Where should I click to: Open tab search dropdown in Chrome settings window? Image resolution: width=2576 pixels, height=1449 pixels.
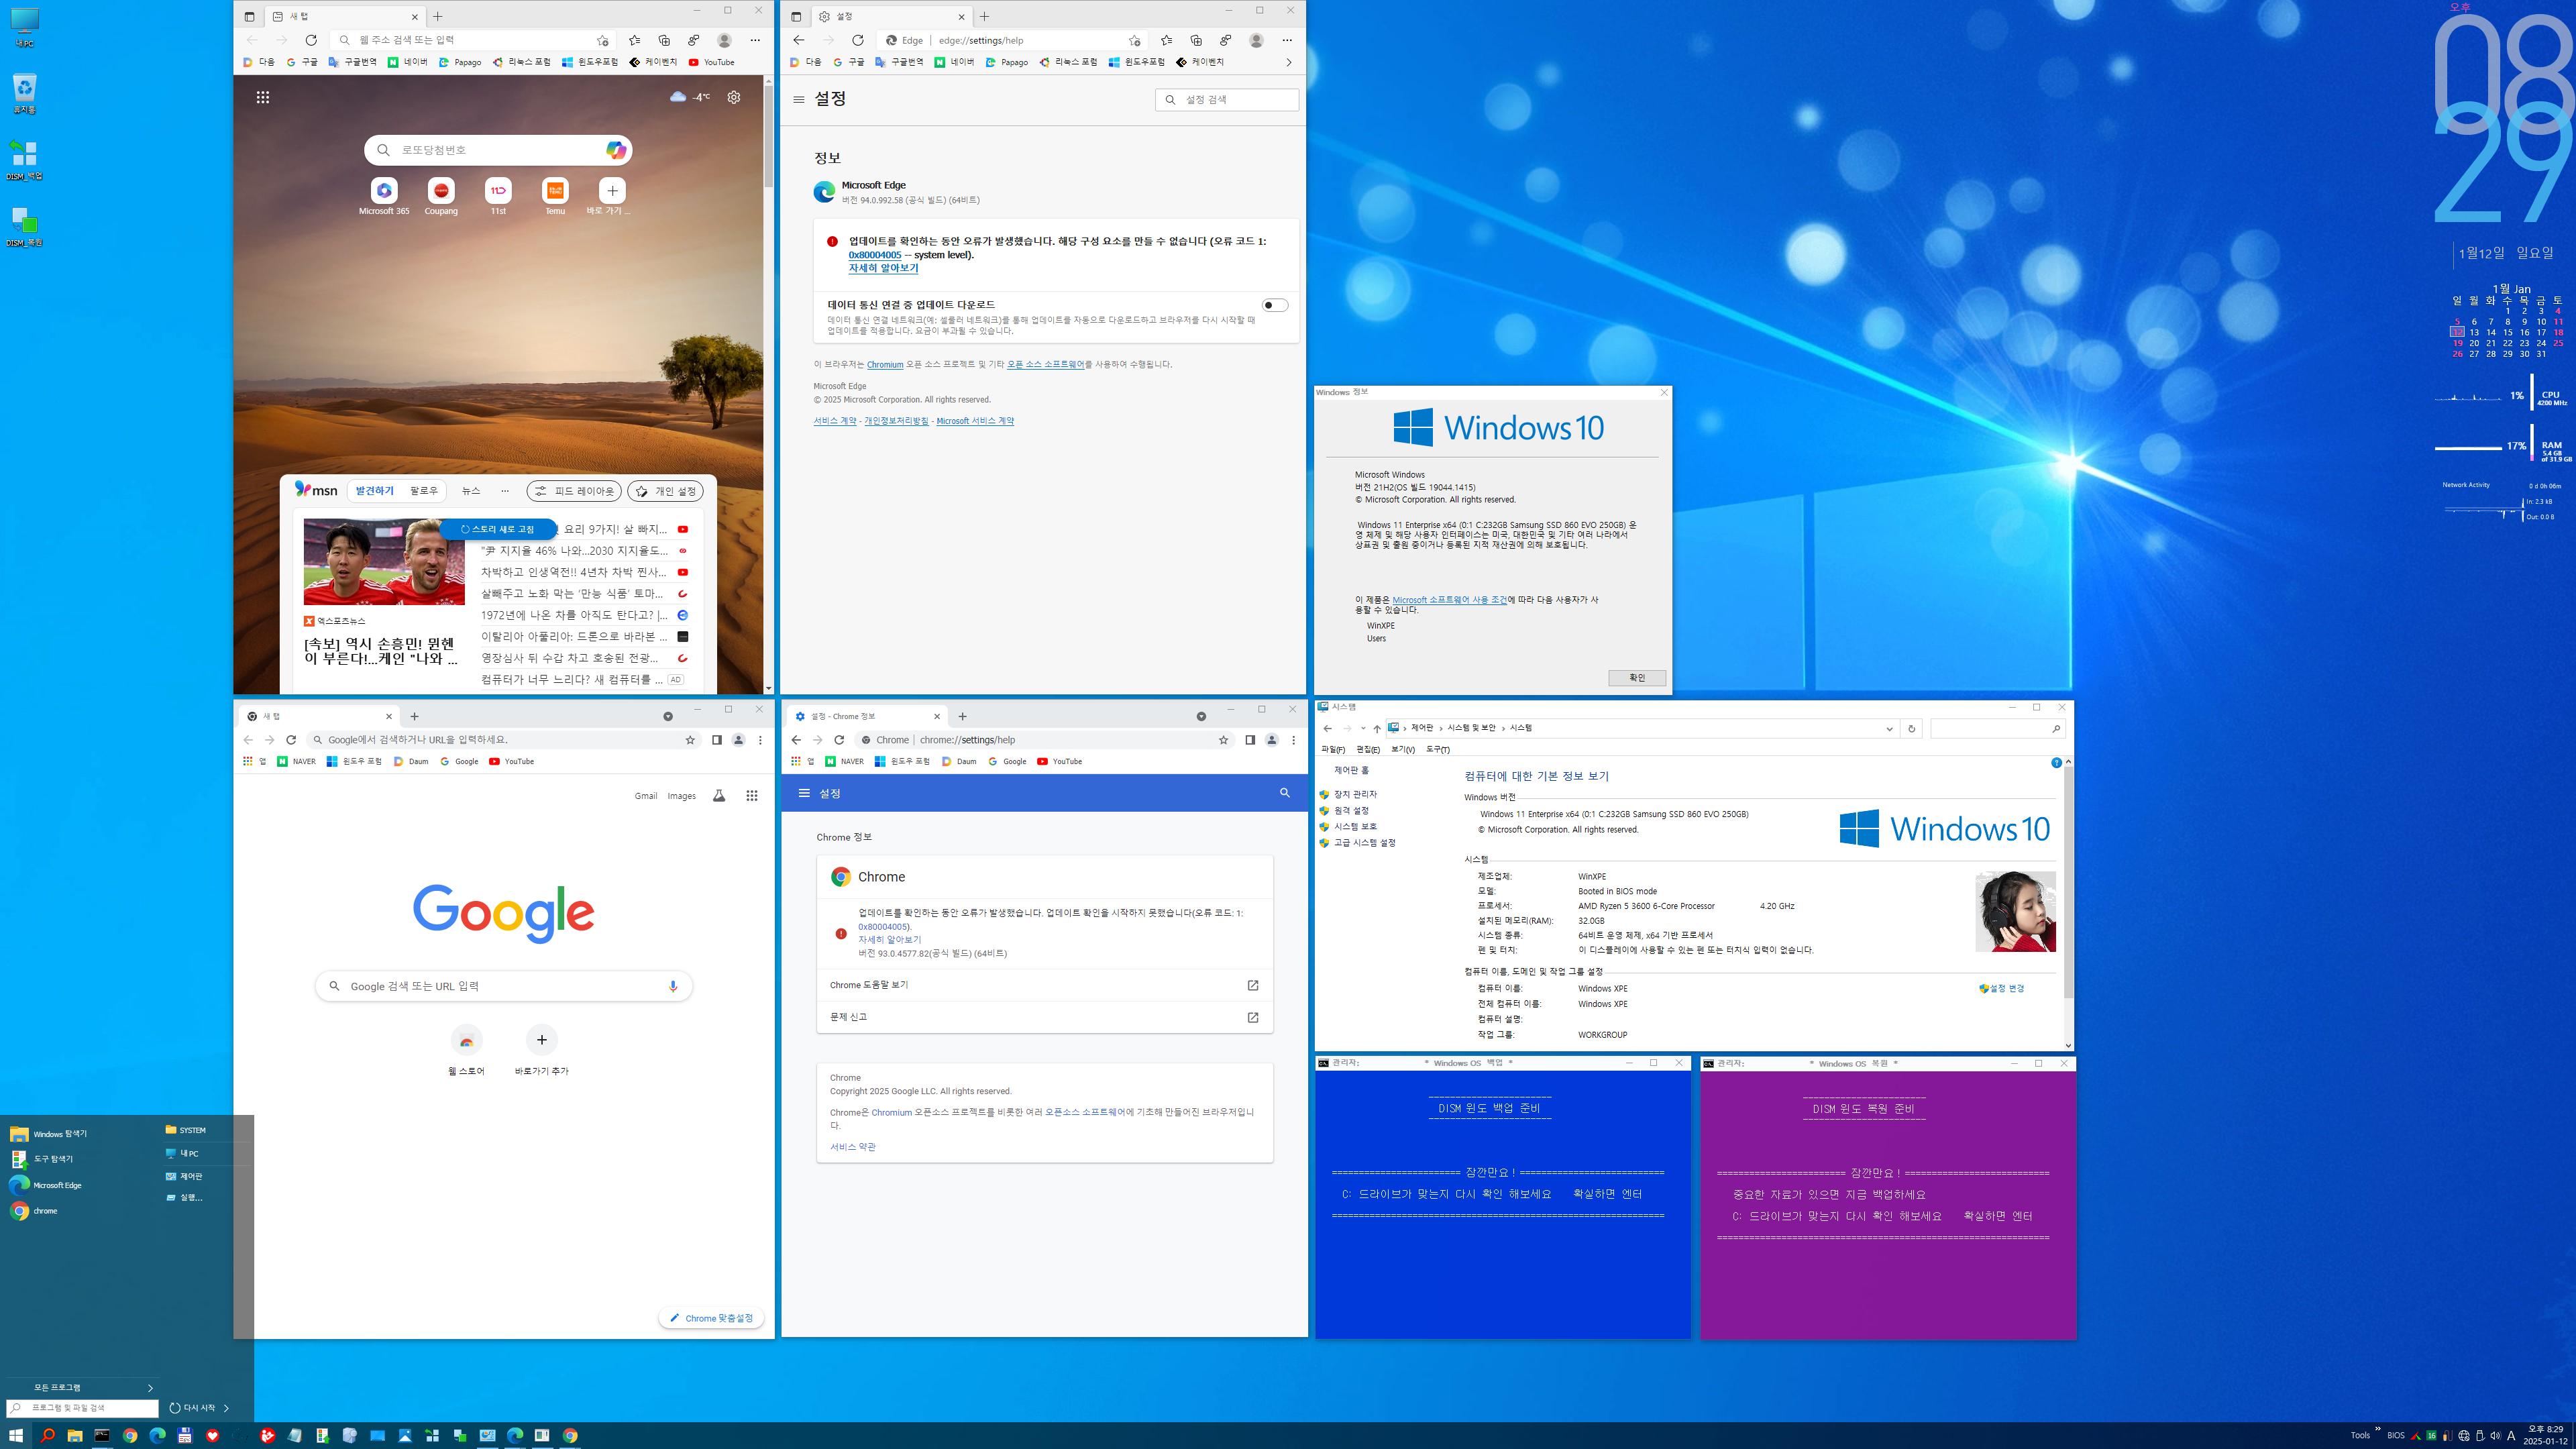point(1201,716)
